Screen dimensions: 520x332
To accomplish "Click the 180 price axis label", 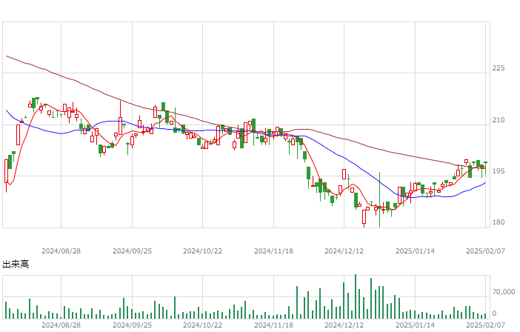I will coord(499,222).
